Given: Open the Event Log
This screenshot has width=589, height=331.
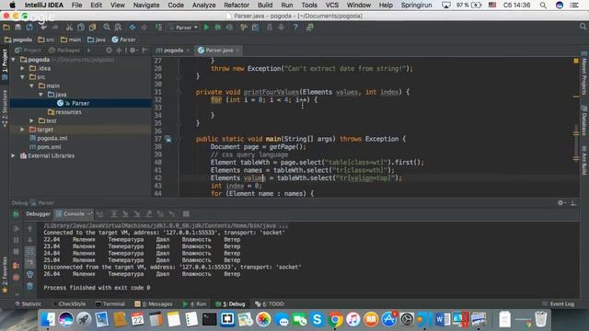Looking at the screenshot, I should tap(559, 304).
